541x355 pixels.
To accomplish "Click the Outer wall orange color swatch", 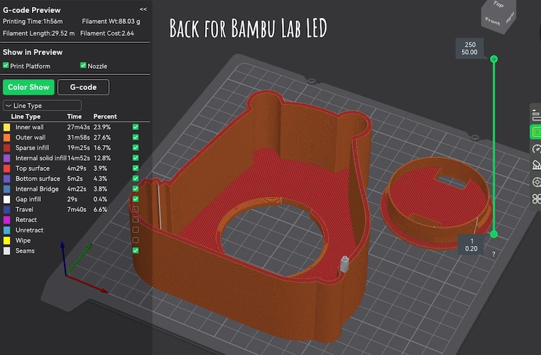I will click(x=7, y=138).
